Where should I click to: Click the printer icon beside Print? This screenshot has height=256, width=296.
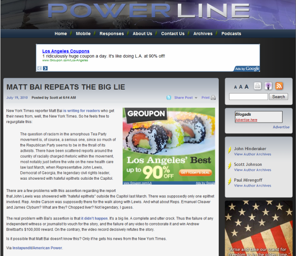[x=213, y=97]
